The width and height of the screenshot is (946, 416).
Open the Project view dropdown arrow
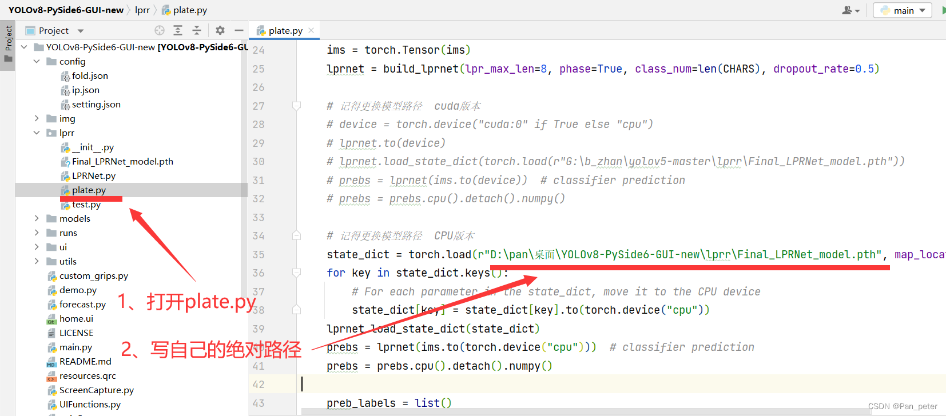[x=81, y=31]
